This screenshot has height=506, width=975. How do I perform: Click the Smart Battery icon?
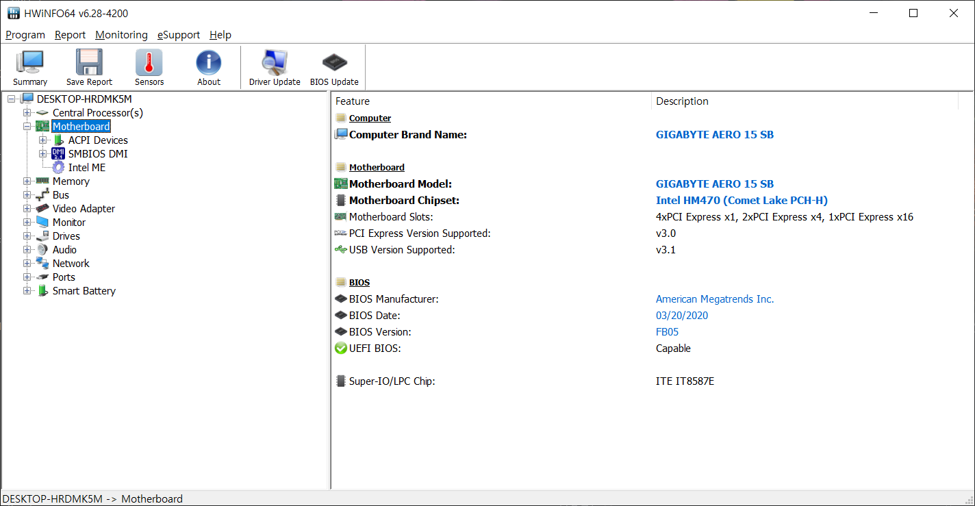coord(42,291)
